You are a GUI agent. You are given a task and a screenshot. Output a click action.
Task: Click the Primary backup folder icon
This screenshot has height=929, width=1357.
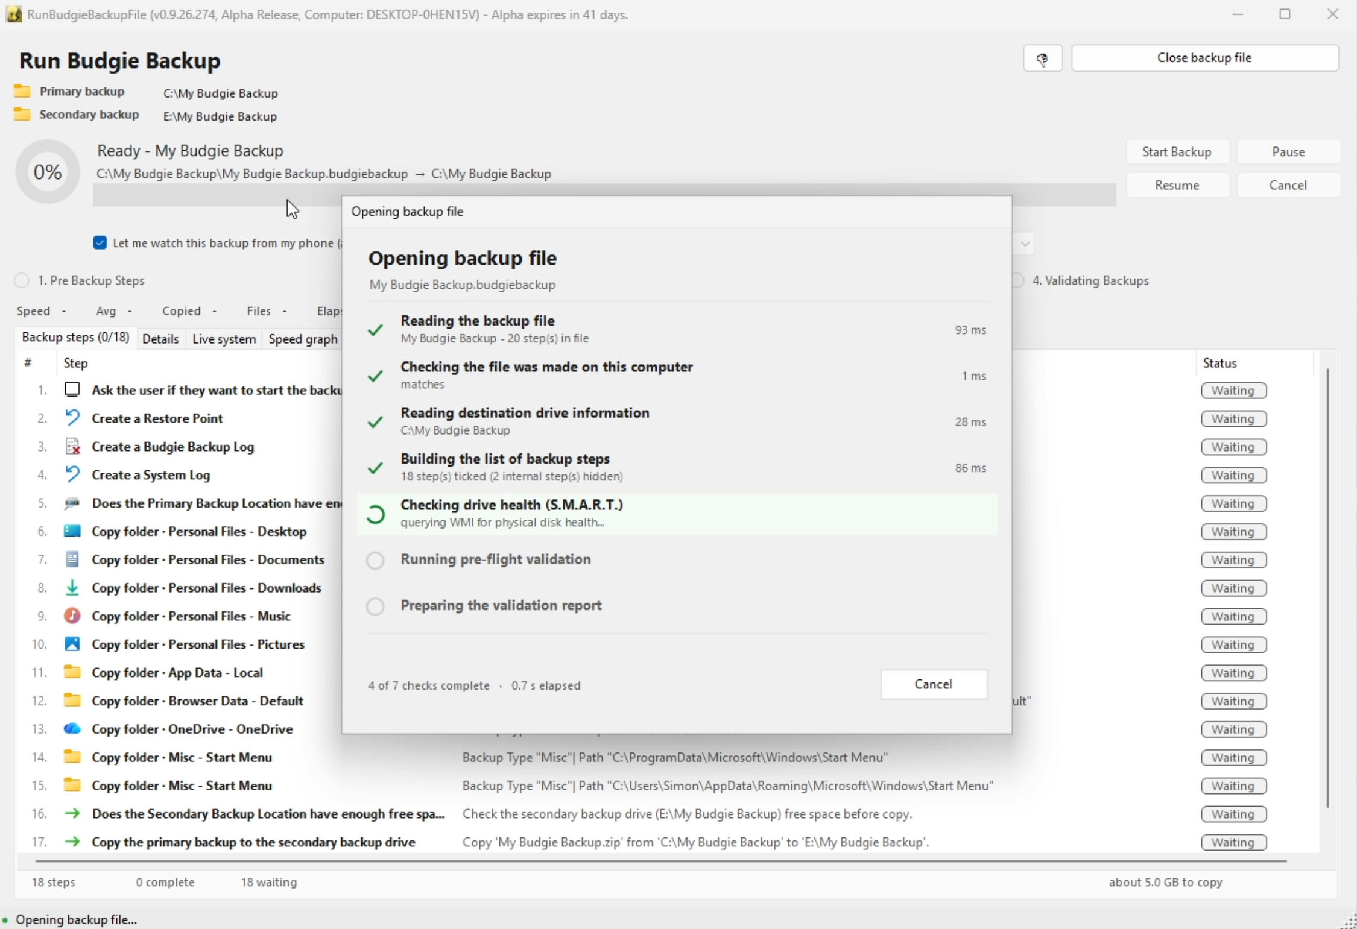click(x=22, y=91)
